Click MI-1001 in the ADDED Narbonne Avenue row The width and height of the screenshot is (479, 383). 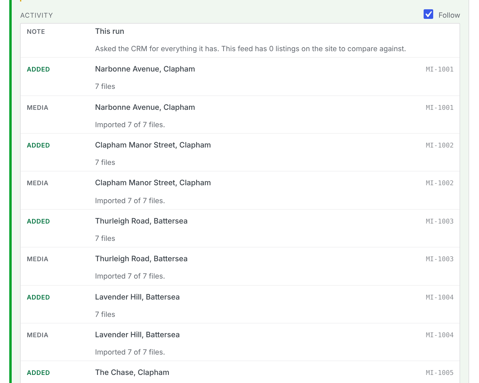439,69
